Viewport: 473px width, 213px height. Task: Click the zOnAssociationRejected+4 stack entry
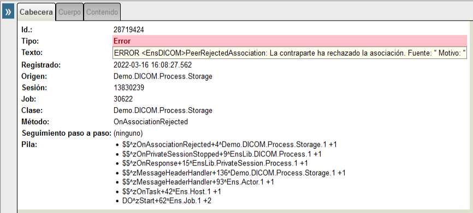(x=229, y=145)
